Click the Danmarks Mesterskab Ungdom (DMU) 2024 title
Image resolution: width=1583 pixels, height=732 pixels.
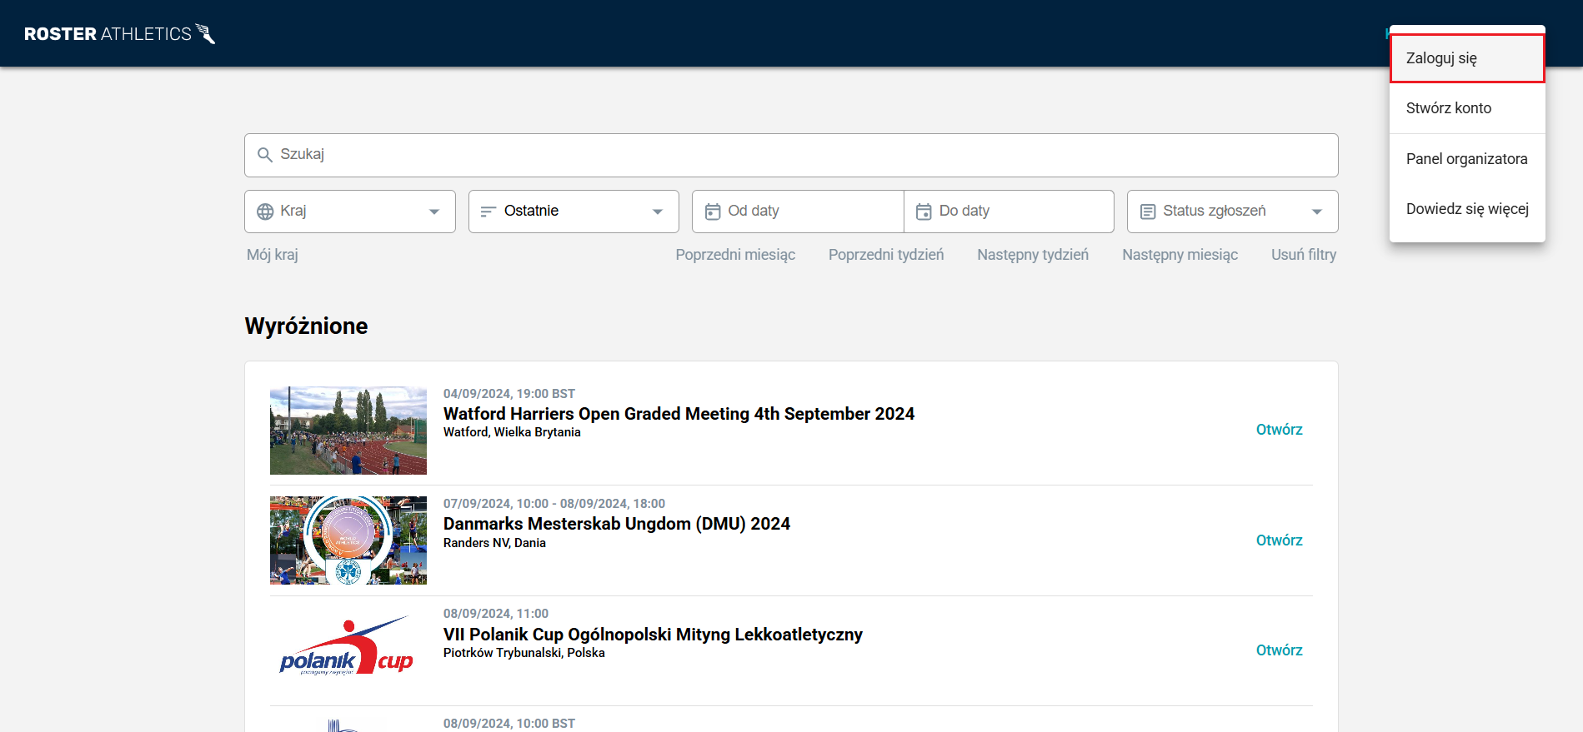pyautogui.click(x=617, y=524)
